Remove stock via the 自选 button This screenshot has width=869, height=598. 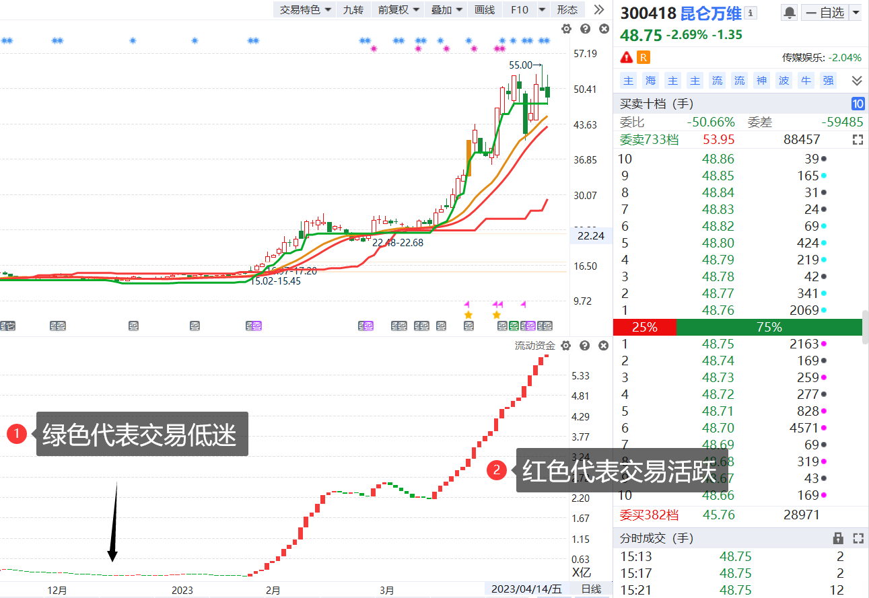coord(824,13)
